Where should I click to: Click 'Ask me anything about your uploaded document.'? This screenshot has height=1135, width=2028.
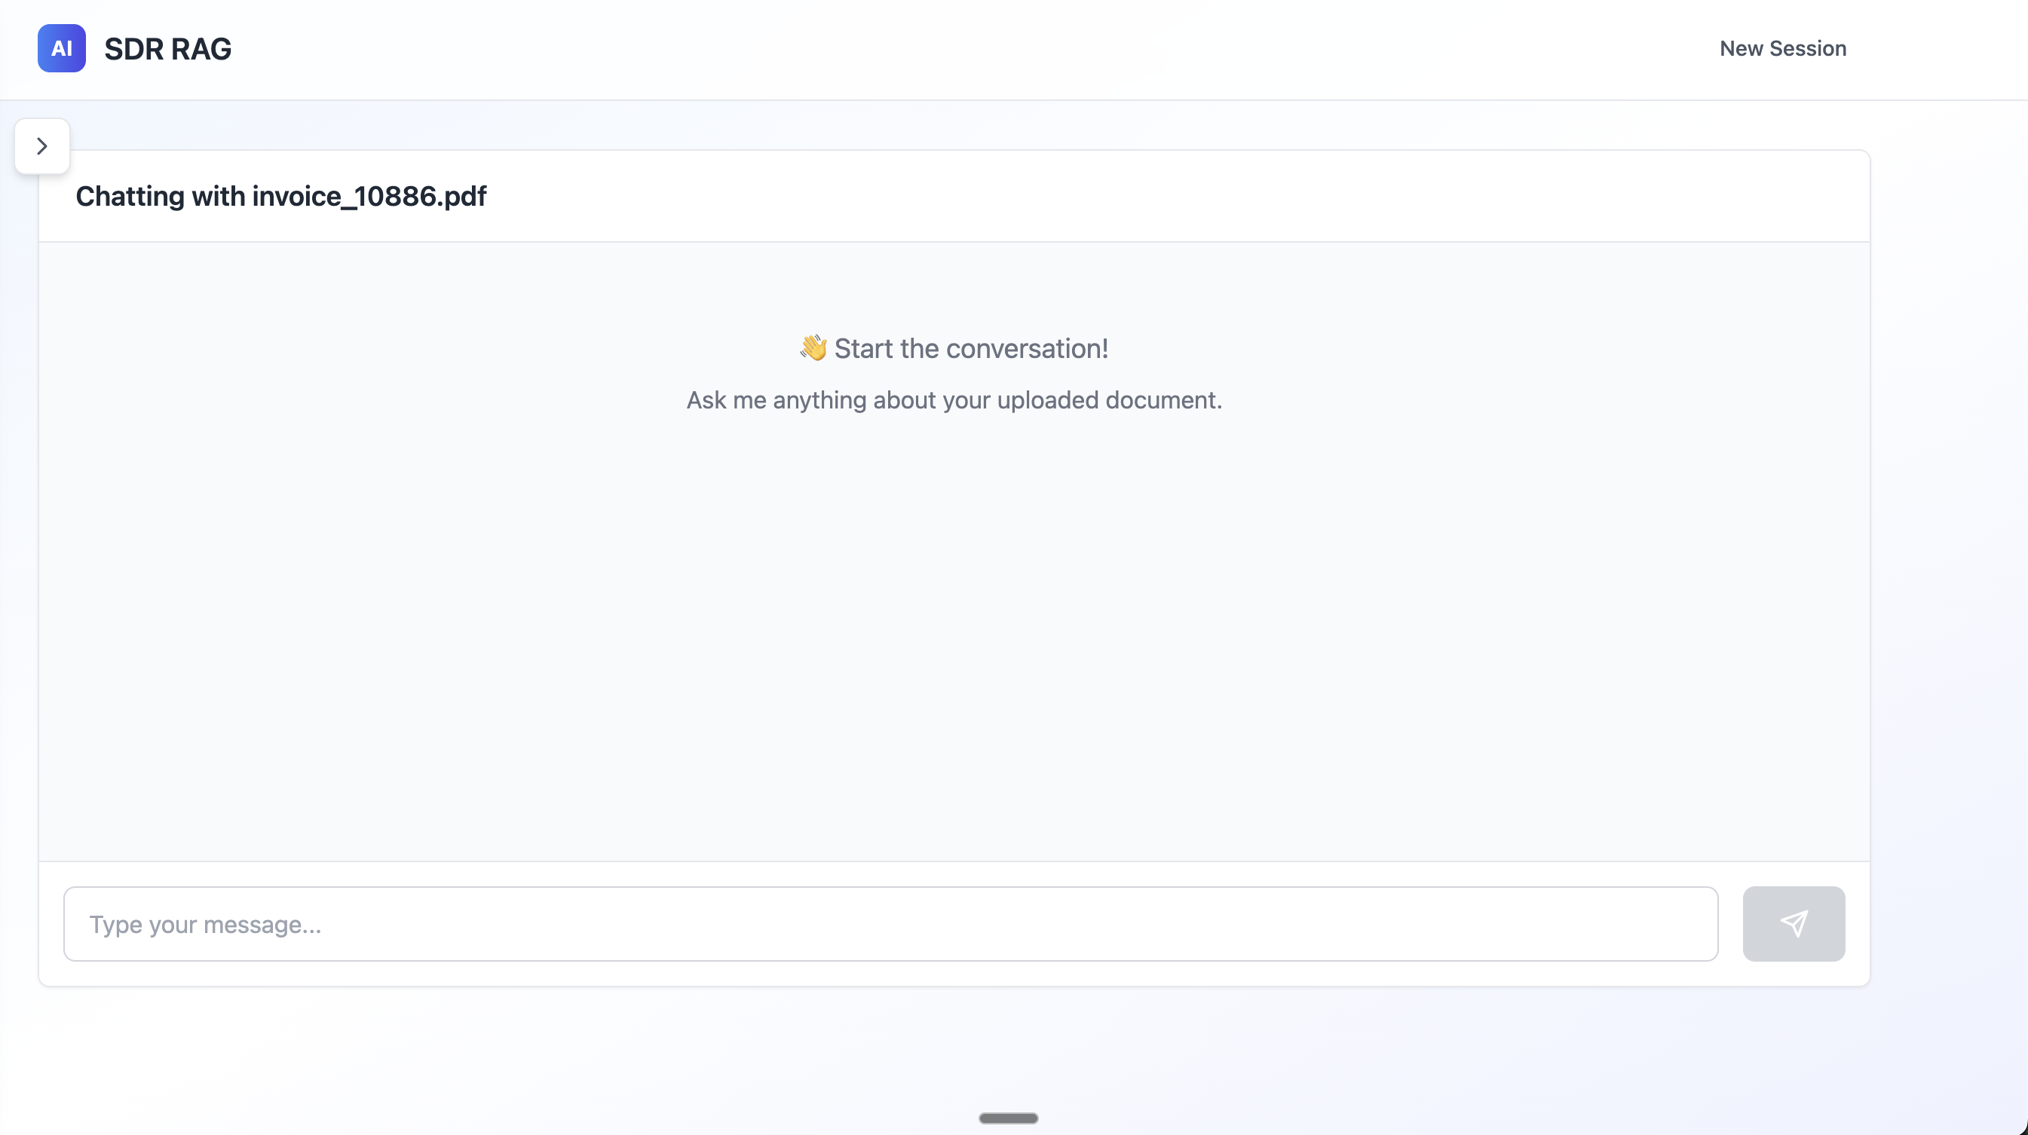(954, 400)
